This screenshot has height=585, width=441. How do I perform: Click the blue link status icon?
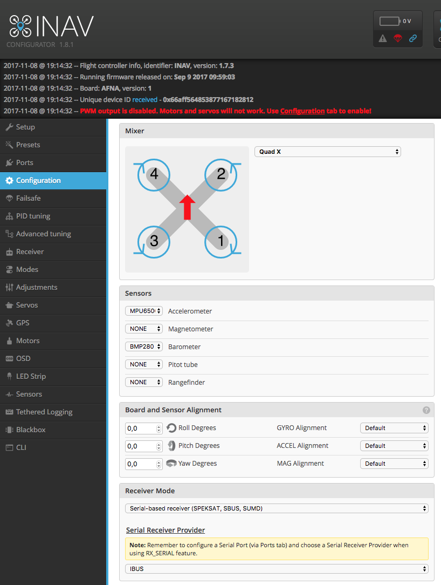[412, 38]
